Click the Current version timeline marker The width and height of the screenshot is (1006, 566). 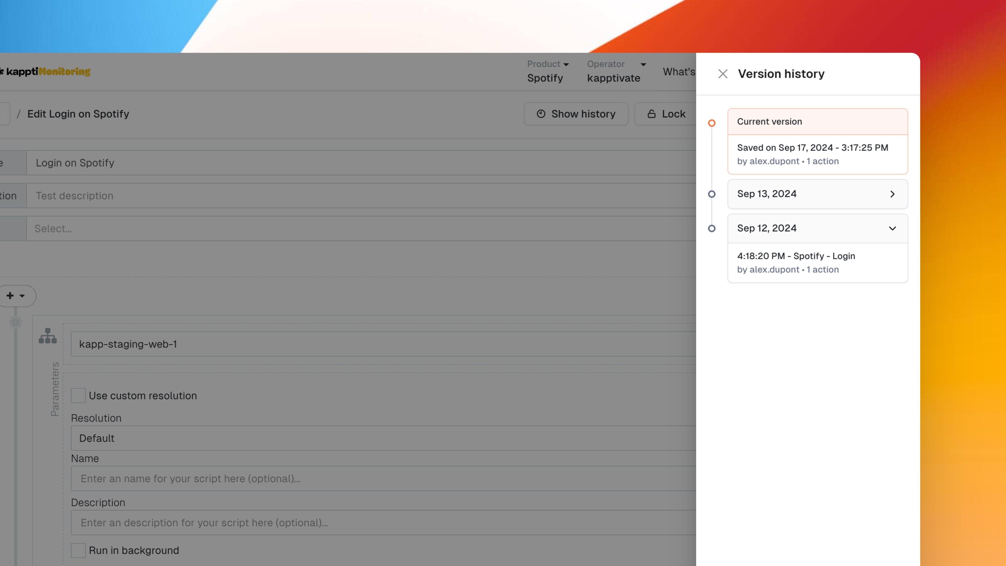(x=712, y=123)
